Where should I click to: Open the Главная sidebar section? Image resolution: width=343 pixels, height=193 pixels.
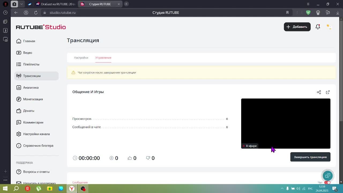point(29,41)
